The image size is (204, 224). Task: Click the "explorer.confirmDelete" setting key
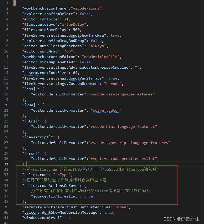pos(49,14)
